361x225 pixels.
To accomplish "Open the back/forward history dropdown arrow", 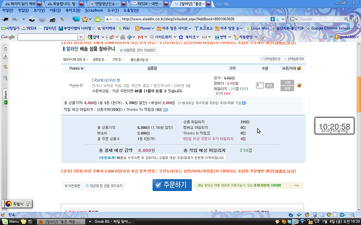I will [23, 19].
